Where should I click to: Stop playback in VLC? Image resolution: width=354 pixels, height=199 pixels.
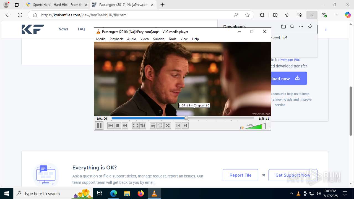[118, 125]
